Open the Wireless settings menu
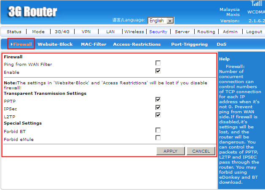Image resolution: width=265 pixels, height=190 pixels. click(134, 31)
